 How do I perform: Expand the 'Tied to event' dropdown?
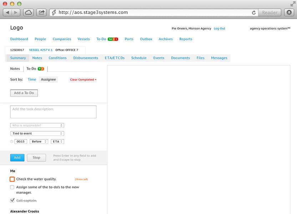click(x=37, y=133)
